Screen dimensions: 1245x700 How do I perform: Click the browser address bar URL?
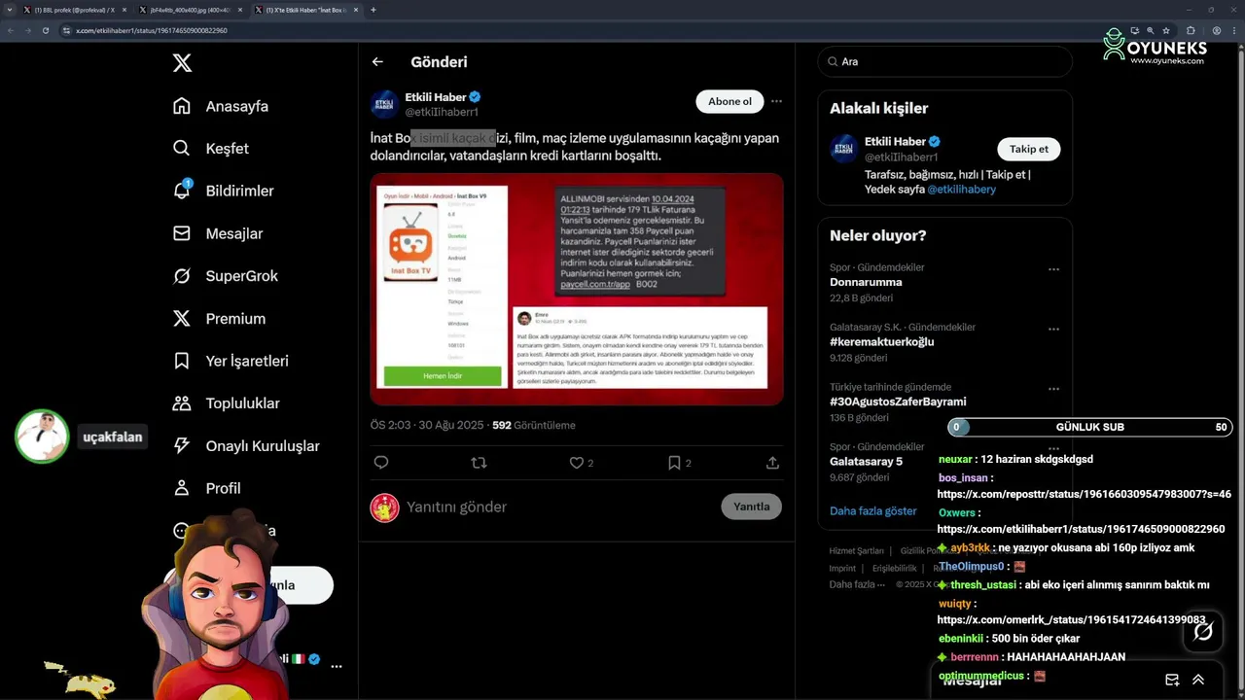pyautogui.click(x=152, y=30)
